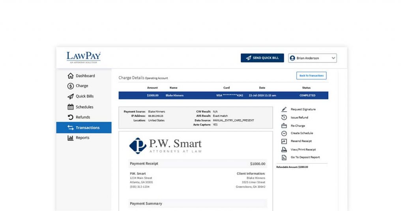This screenshot has height=211, width=404.
Task: Click the Charge Details heading
Action: (x=131, y=78)
